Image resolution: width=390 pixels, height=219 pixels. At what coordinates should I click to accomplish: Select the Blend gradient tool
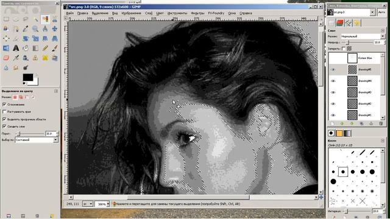35,48
